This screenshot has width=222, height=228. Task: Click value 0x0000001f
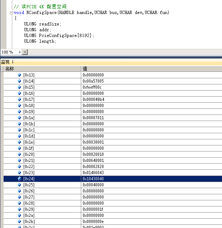tap(93, 209)
